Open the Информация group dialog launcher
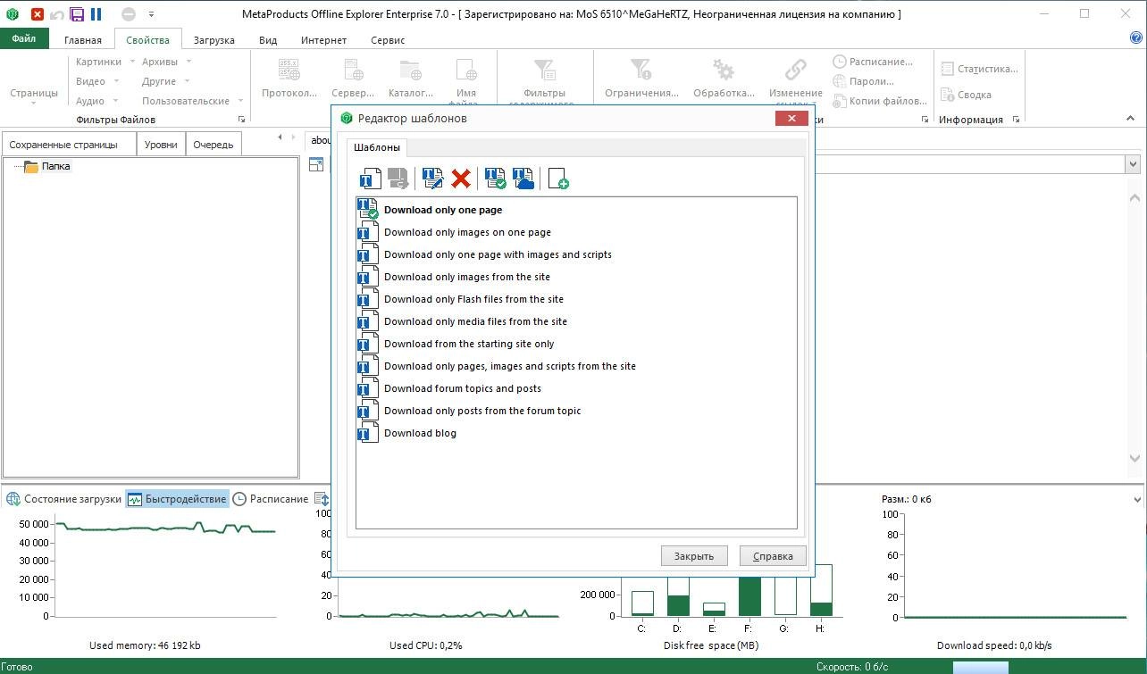Image resolution: width=1147 pixels, height=674 pixels. (1017, 120)
